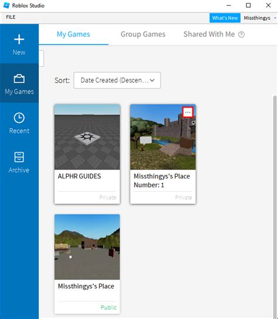This screenshot has height=319, width=278.
Task: Click the help icon beside Shared With Me
Action: pyautogui.click(x=241, y=35)
